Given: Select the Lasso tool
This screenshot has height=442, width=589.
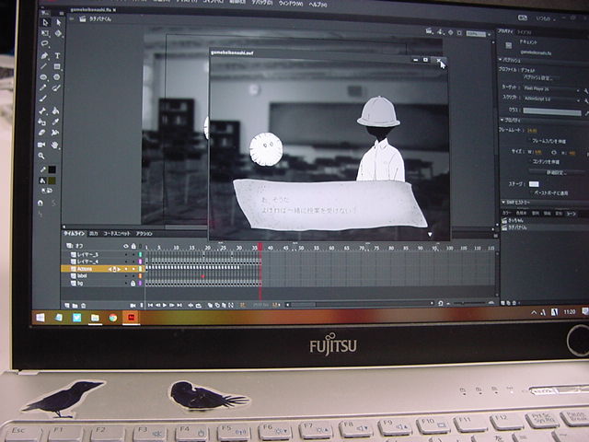Looking at the screenshot, I should [x=45, y=44].
